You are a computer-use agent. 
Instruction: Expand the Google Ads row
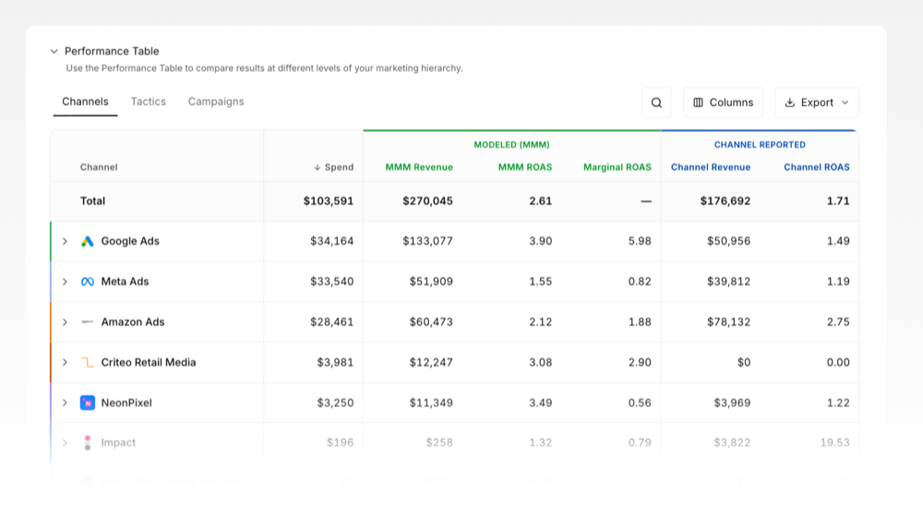point(65,241)
